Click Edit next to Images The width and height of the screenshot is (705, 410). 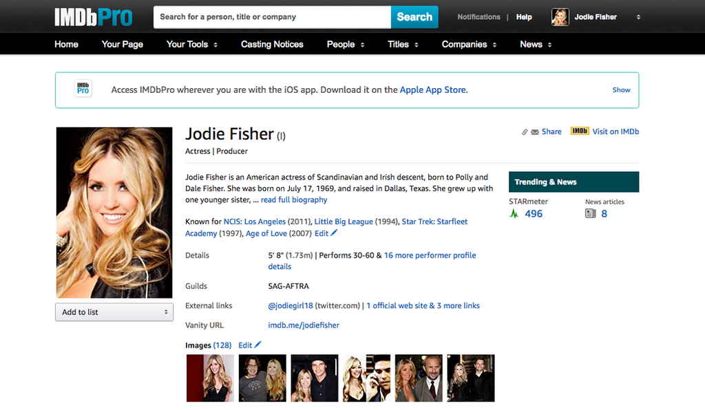pos(245,345)
